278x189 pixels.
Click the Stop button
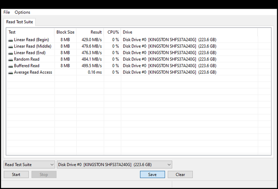(44, 174)
